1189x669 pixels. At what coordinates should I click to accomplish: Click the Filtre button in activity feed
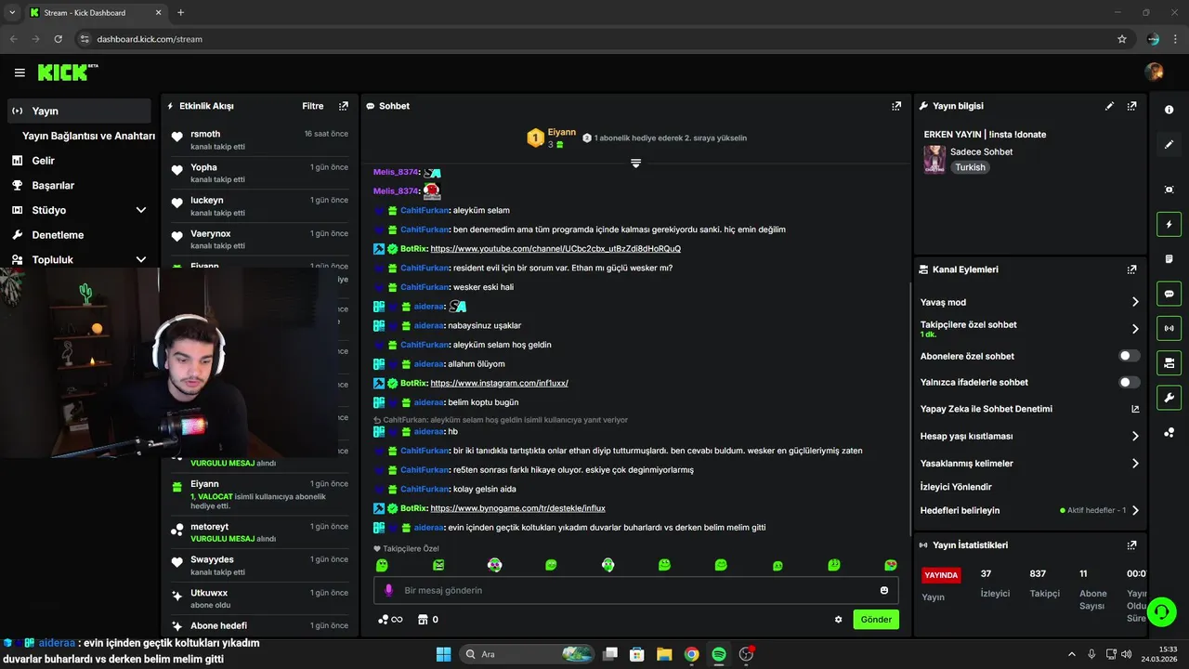coord(312,106)
